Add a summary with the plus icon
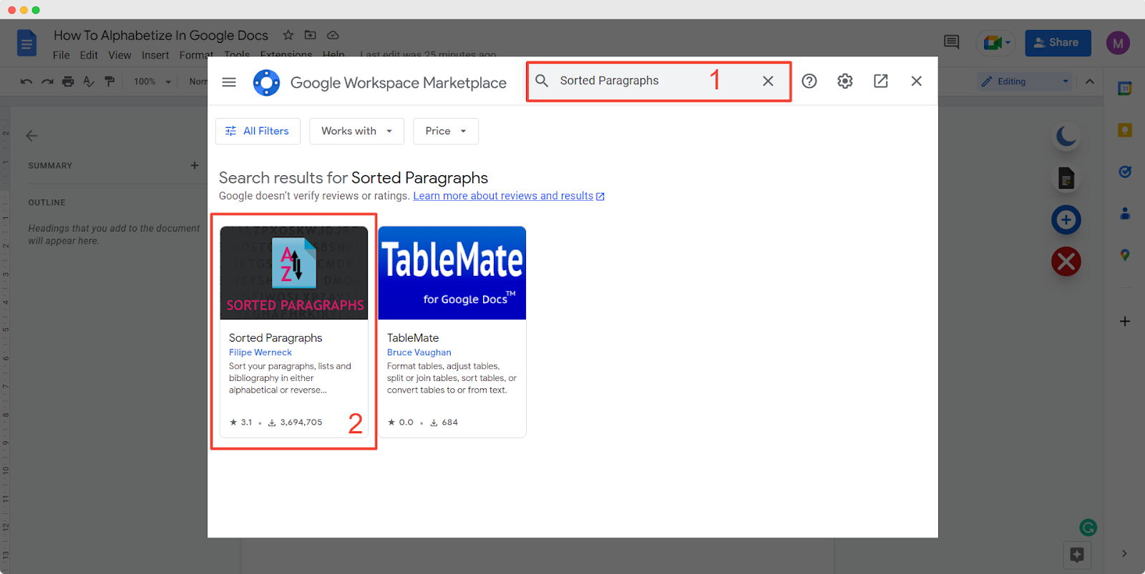The height and width of the screenshot is (574, 1145). [x=195, y=165]
